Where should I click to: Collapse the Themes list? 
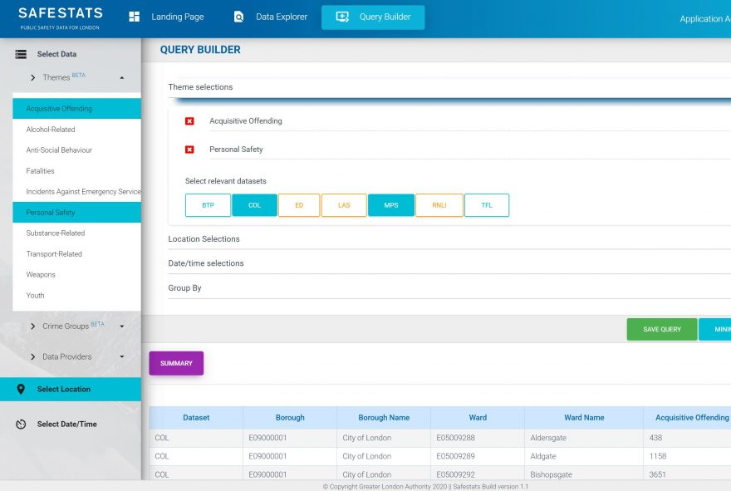[x=122, y=77]
